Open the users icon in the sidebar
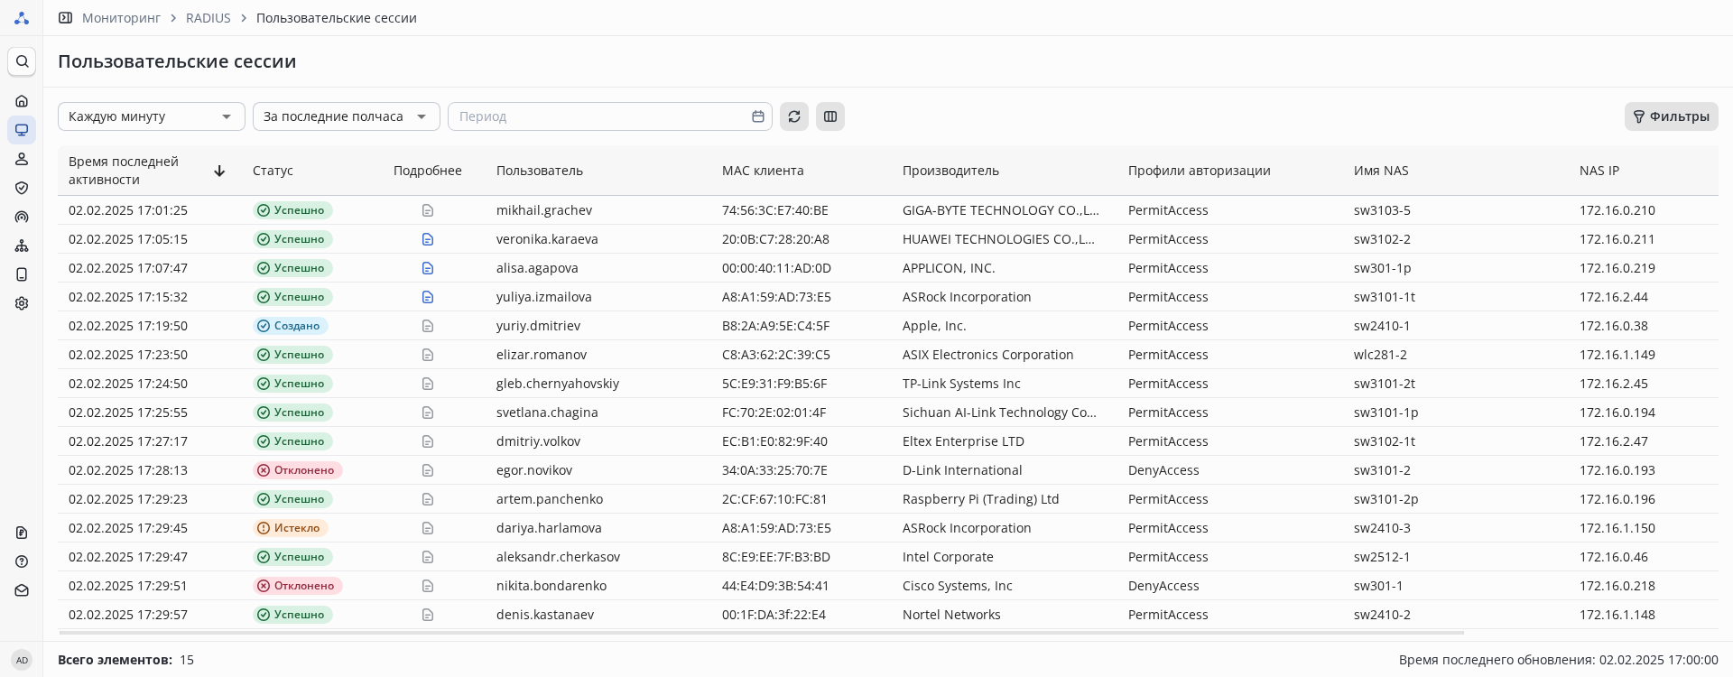The image size is (1733, 677). [x=22, y=159]
